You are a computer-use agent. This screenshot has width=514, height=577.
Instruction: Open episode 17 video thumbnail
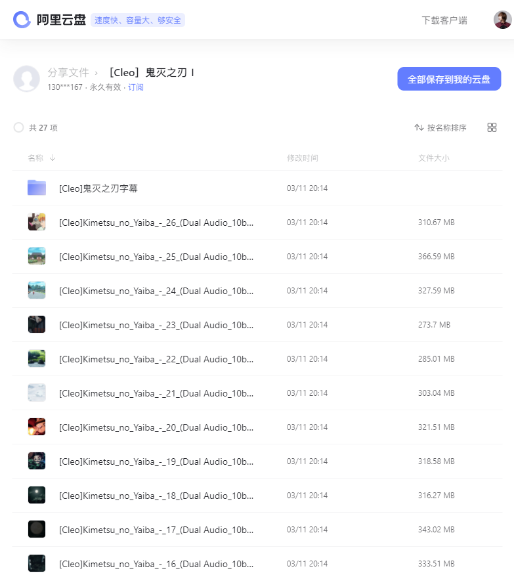(x=37, y=530)
